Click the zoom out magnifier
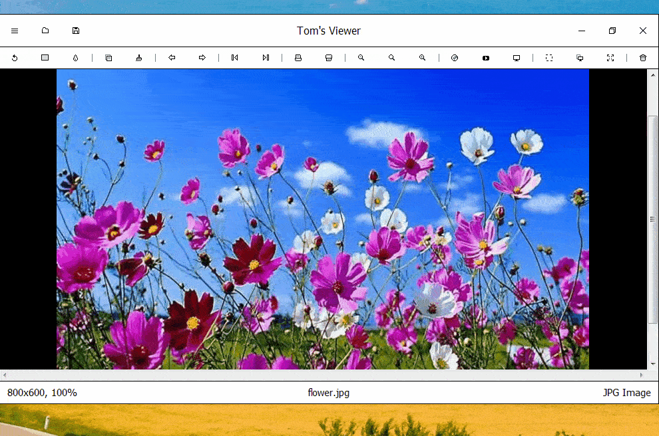Screen dimensions: 659x436 coord(361,57)
